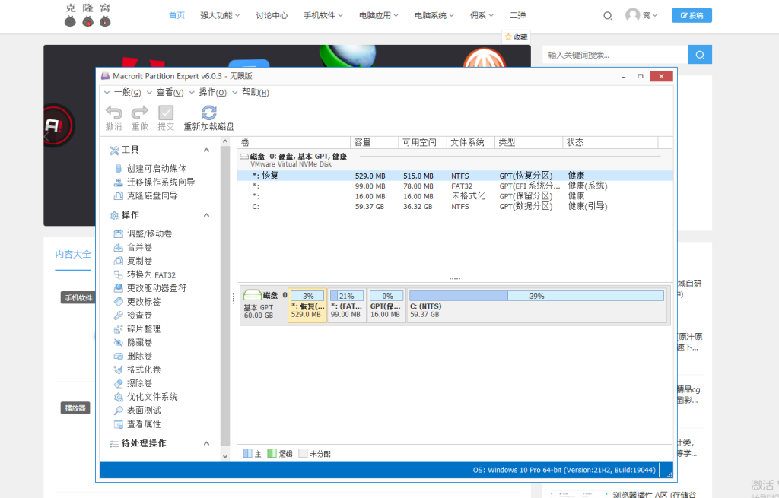This screenshot has width=779, height=498.
Task: Expand 手机软件 website nav dropdown
Action: 323,15
